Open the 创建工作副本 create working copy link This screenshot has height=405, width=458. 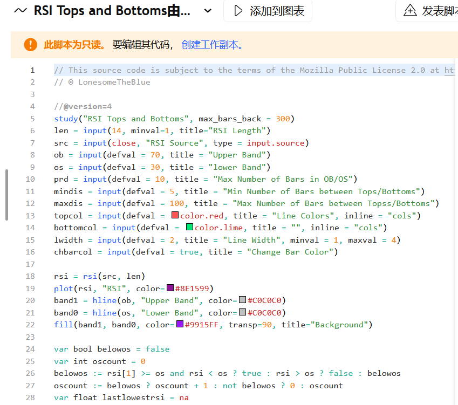point(212,45)
